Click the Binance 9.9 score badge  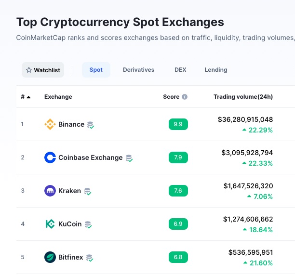point(178,124)
